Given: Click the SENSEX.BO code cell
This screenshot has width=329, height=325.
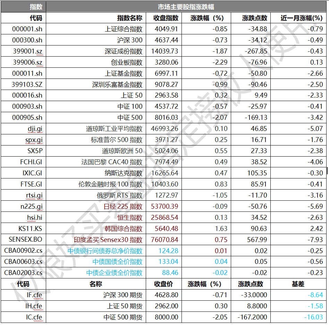Looking at the screenshot, I should tap(25, 240).
